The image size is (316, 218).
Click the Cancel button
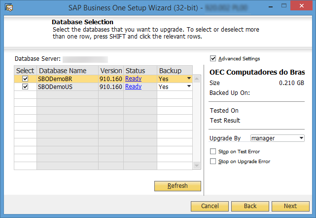point(210,206)
